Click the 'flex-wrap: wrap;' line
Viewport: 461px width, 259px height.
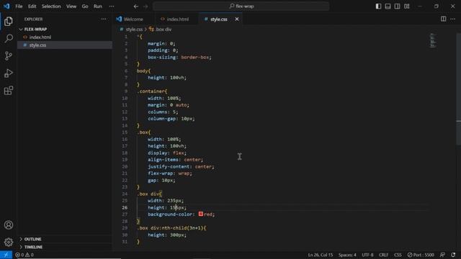point(170,173)
